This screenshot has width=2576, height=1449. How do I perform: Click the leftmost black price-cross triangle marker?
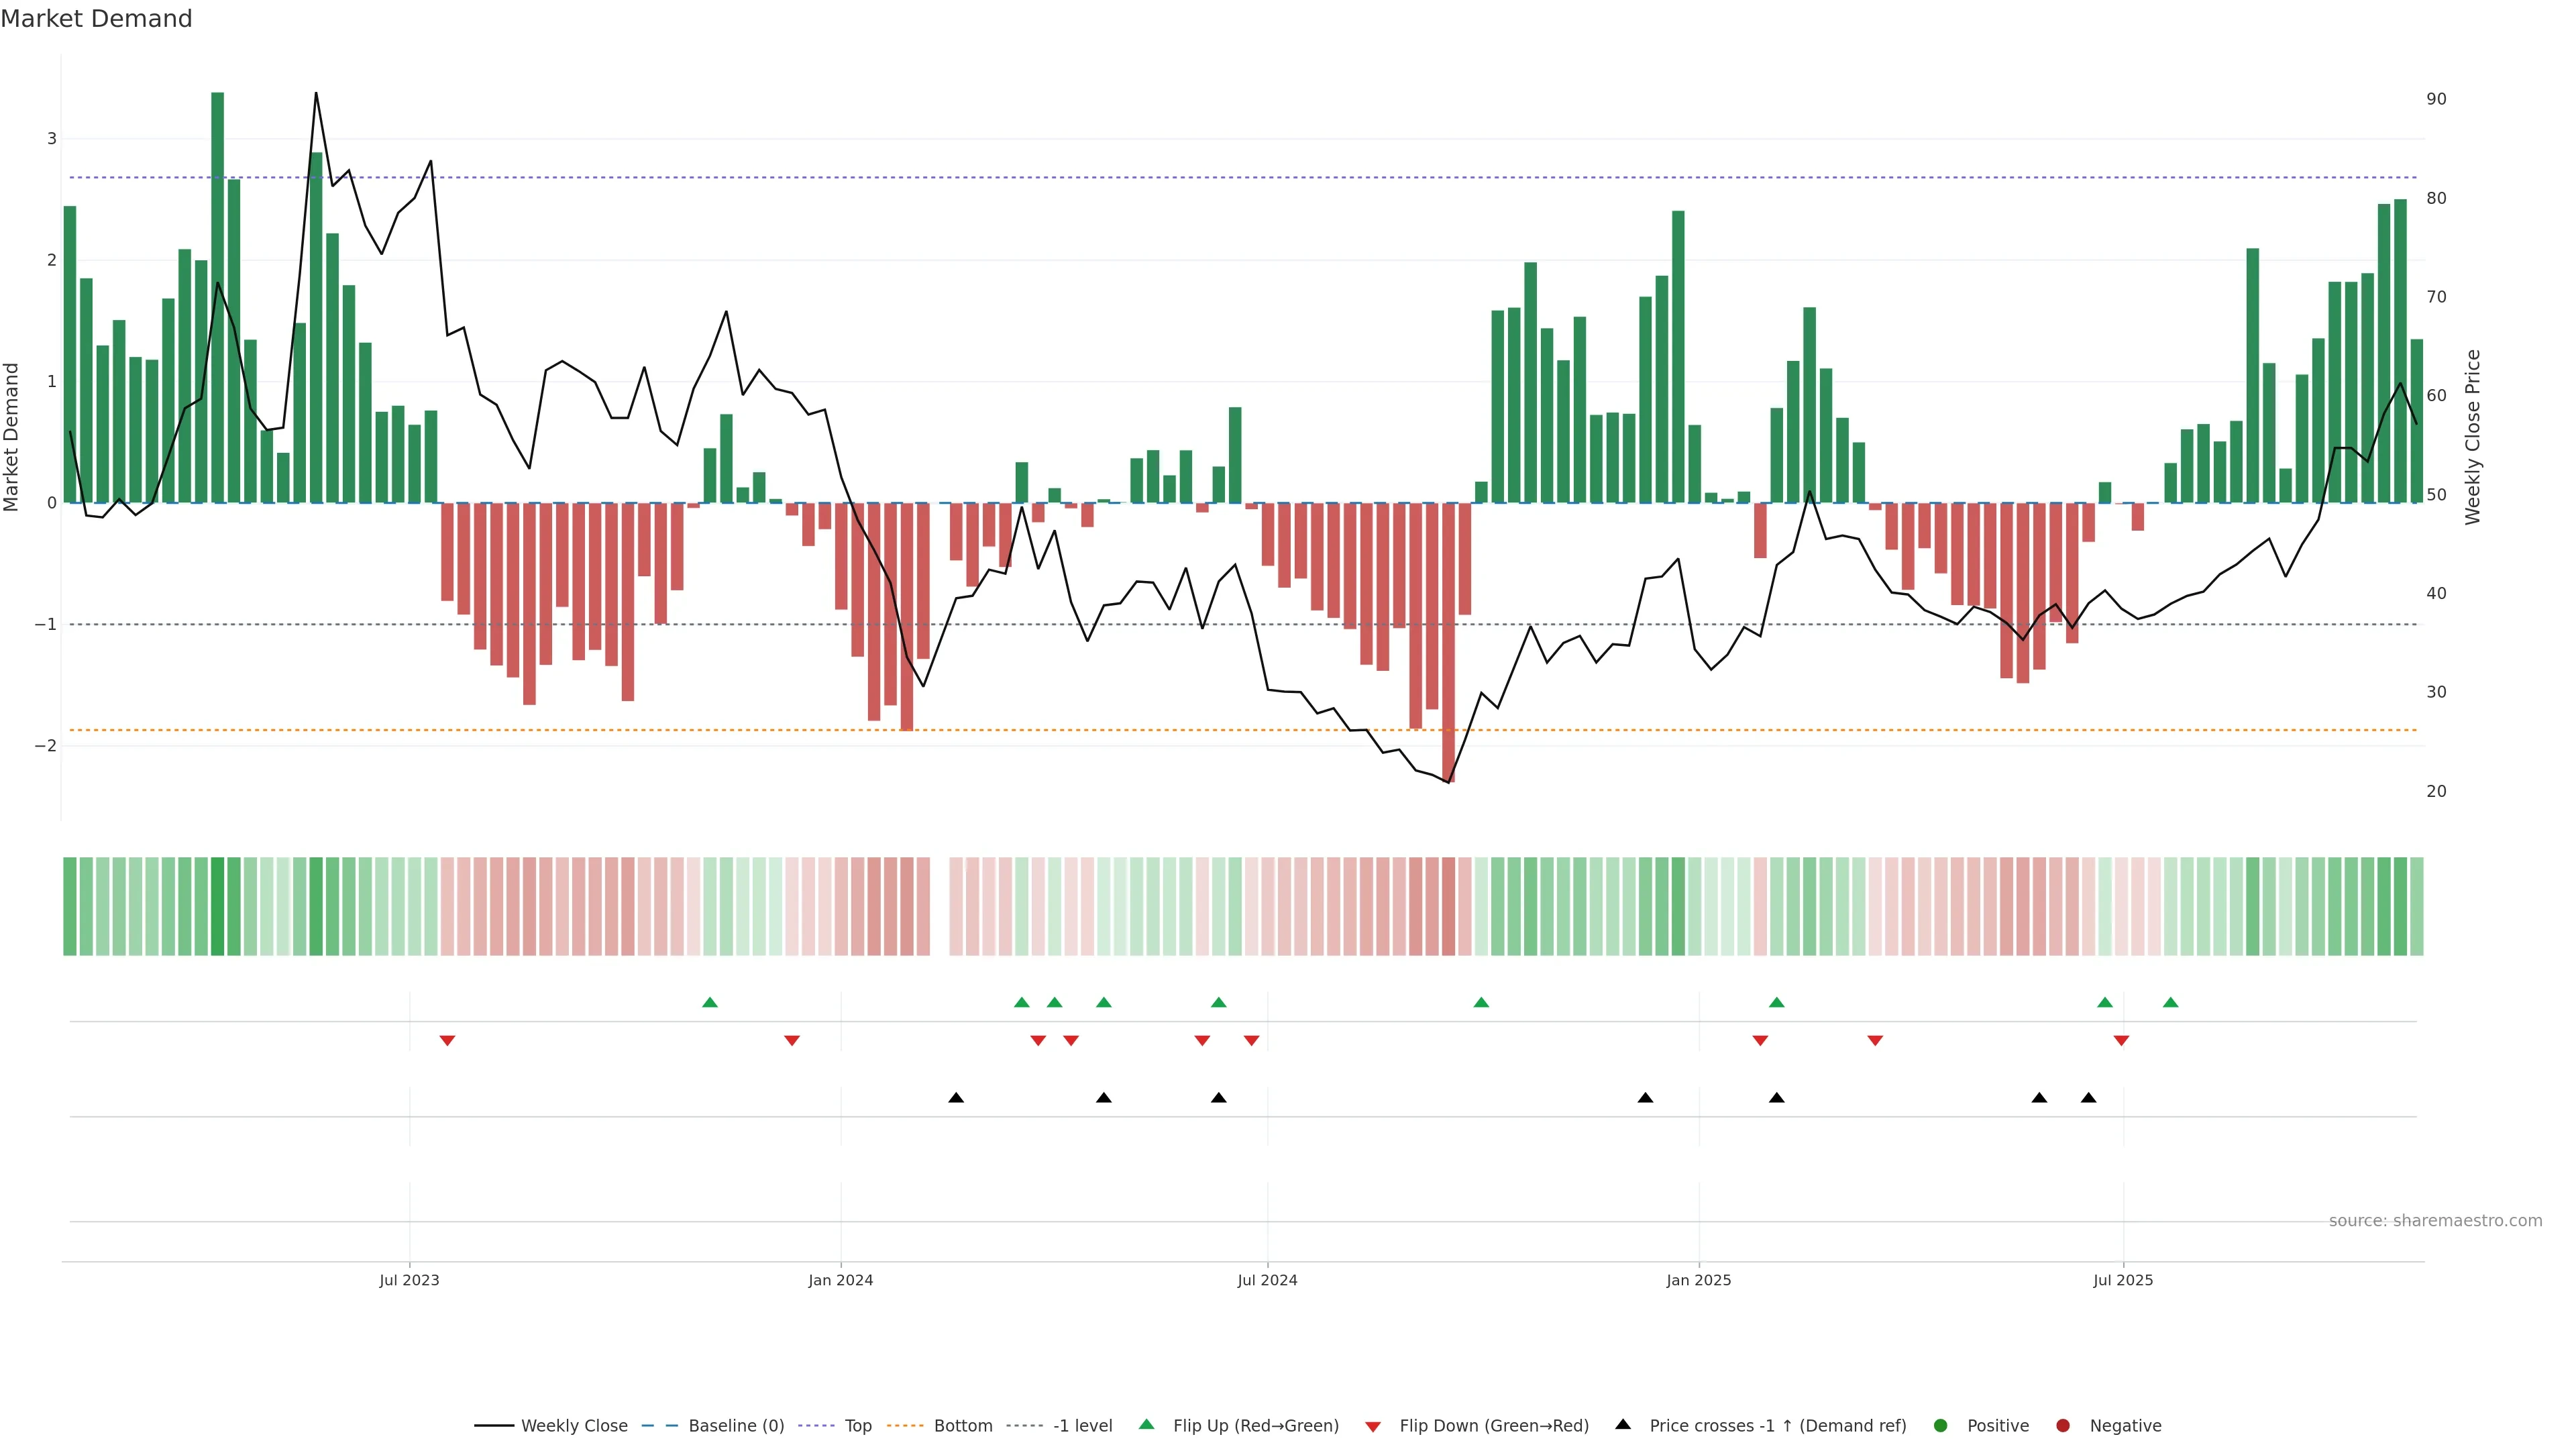coord(956,1097)
